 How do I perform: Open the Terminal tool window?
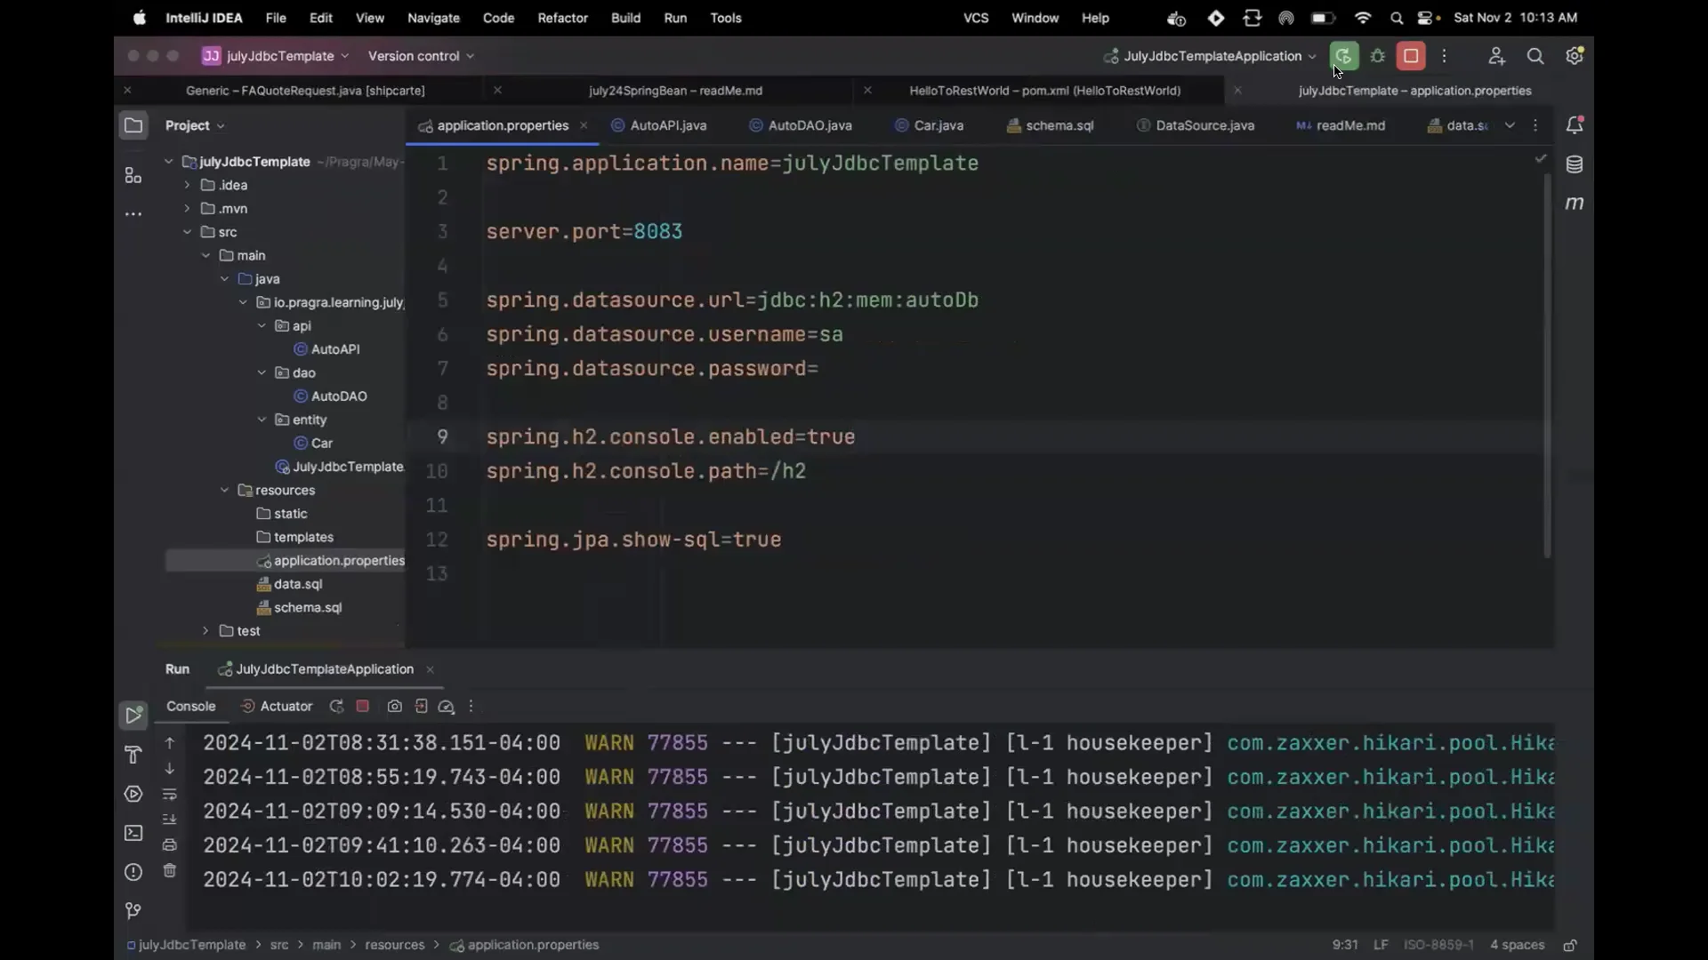pyautogui.click(x=133, y=833)
